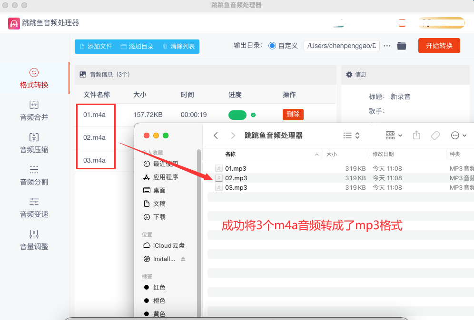This screenshot has width=474, height=320.
Task: Eject the Install disk in Finder sidebar
Action: pos(183,259)
